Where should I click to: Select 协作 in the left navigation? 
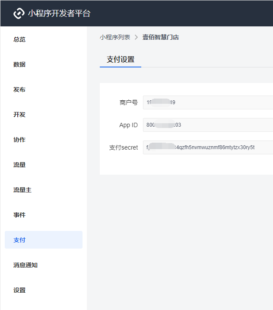point(19,140)
